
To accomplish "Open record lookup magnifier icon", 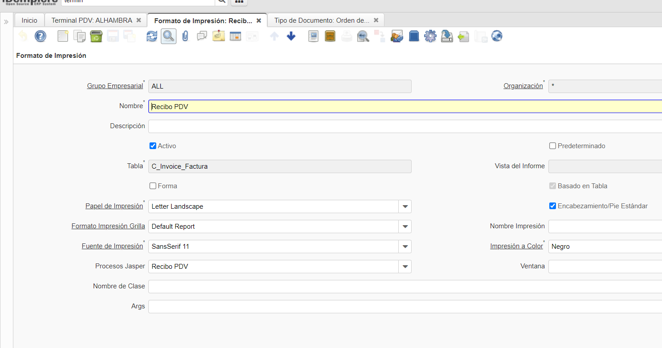I will (x=168, y=36).
